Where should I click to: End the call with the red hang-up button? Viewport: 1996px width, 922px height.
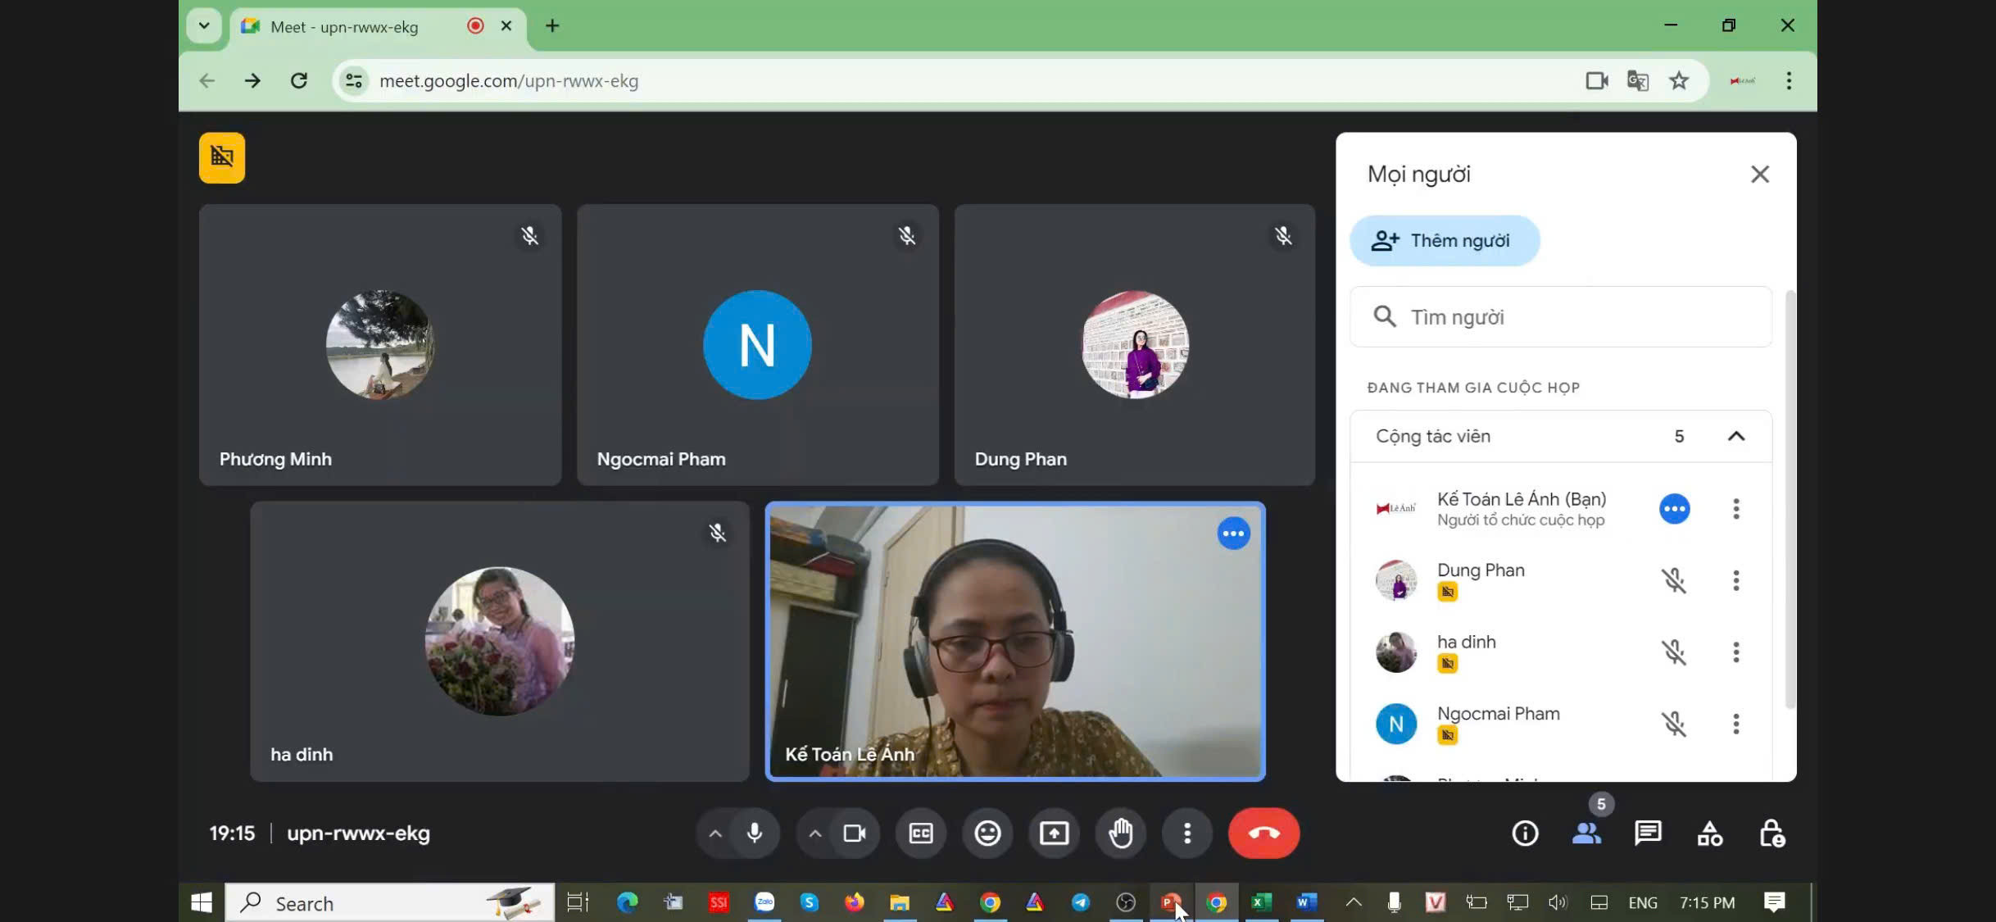1263,833
